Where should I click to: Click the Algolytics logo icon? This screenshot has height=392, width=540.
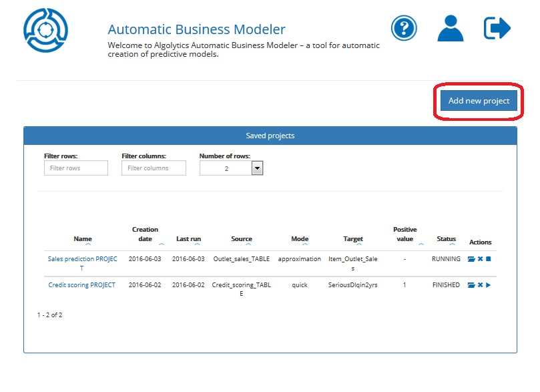click(x=45, y=30)
